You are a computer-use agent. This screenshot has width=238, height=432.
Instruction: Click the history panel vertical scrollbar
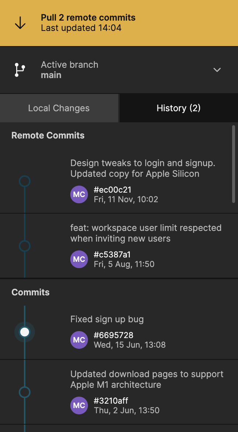(x=234, y=164)
